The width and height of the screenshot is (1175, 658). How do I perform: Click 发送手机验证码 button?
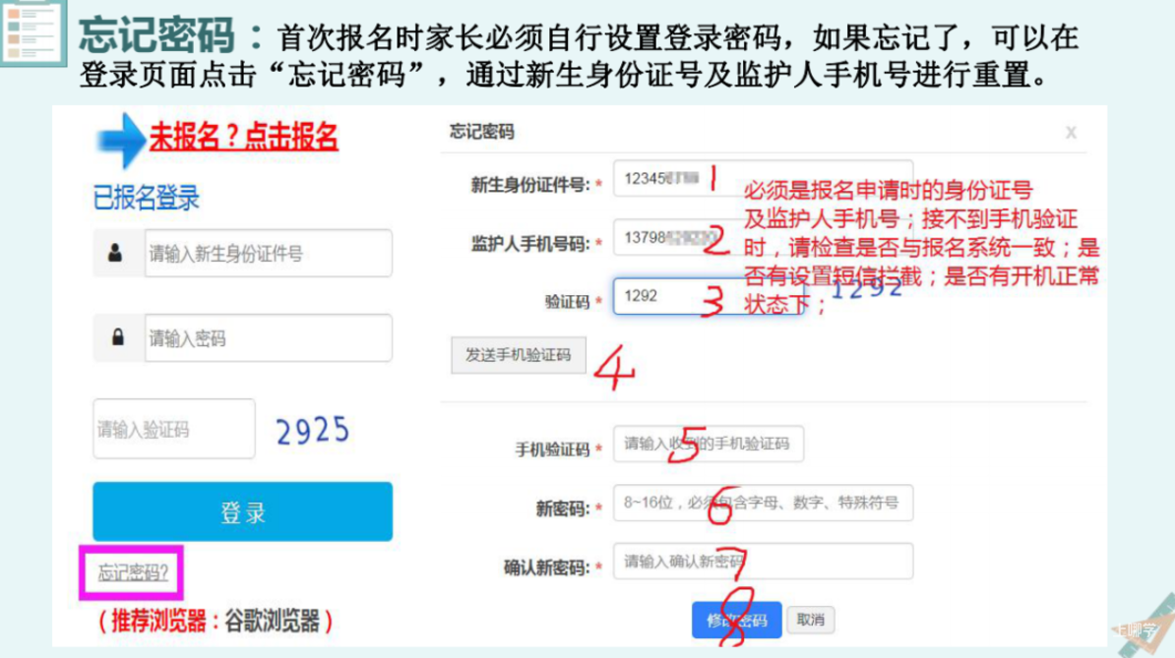(x=518, y=355)
